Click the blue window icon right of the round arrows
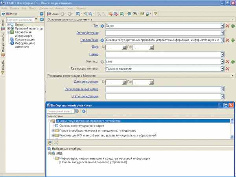The height and width of the screenshot is (177, 236). coord(78,14)
